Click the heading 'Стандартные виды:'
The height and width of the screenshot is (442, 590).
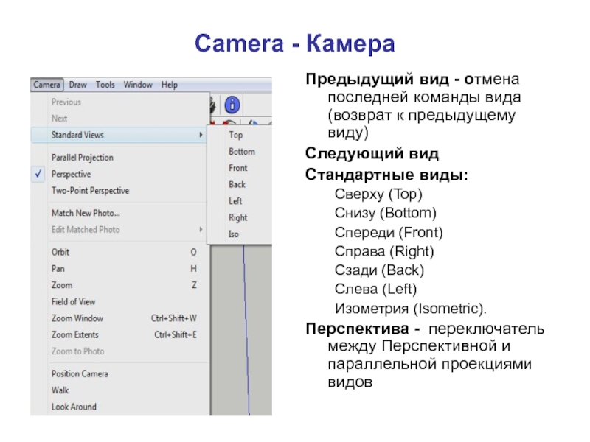(386, 175)
